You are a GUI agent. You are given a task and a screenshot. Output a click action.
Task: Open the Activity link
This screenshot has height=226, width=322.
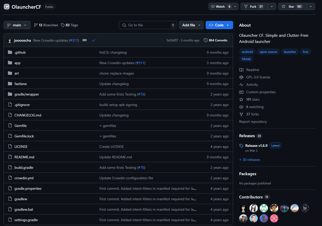[x=249, y=85]
